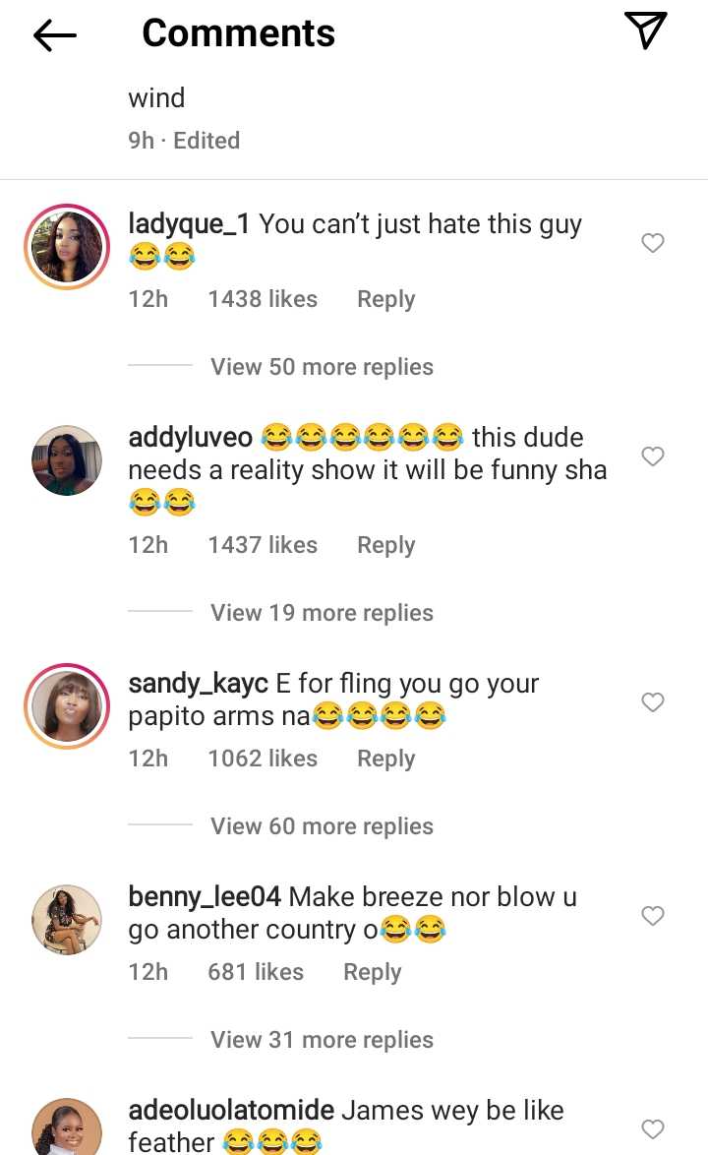Open benny_lee04 username link

[x=205, y=897]
